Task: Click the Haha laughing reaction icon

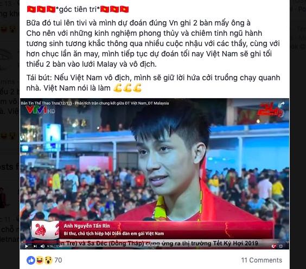Action: [x=40, y=260]
